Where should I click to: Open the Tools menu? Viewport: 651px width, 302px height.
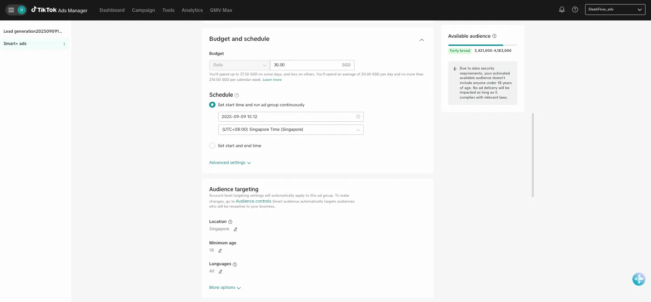click(168, 10)
